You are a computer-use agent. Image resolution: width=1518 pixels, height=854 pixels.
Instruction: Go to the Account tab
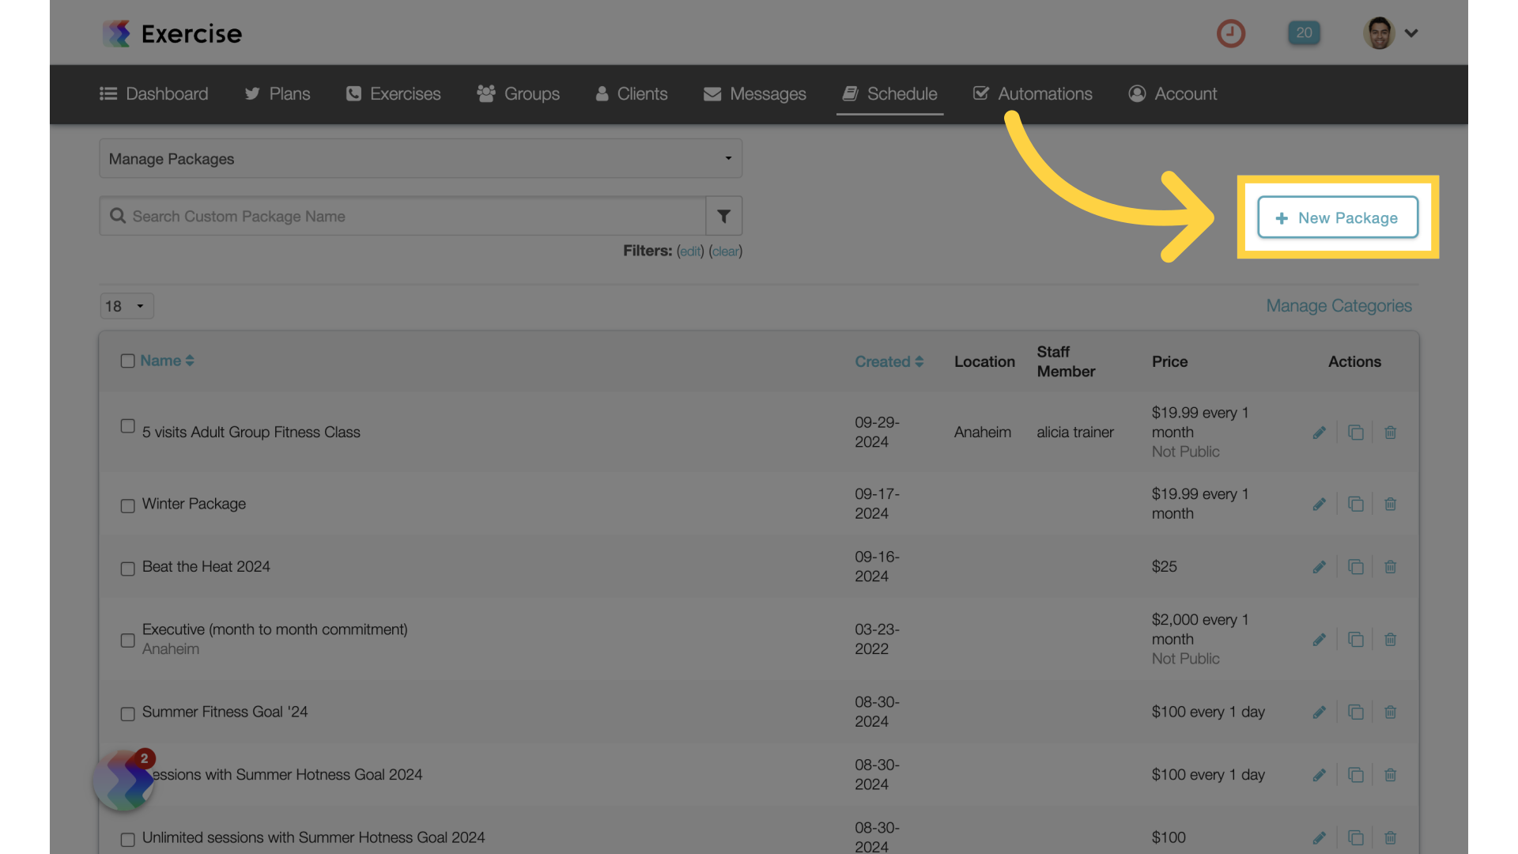point(1172,93)
